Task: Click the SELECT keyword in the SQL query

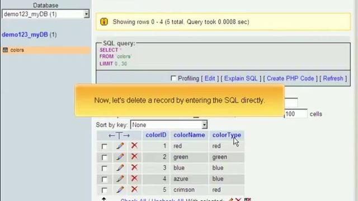Action: click(109, 50)
